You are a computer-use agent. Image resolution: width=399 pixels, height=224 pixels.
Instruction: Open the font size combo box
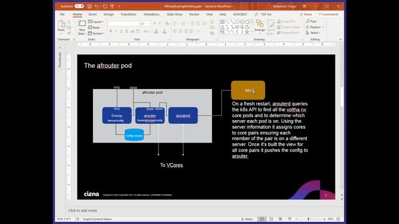pyautogui.click(x=146, y=24)
